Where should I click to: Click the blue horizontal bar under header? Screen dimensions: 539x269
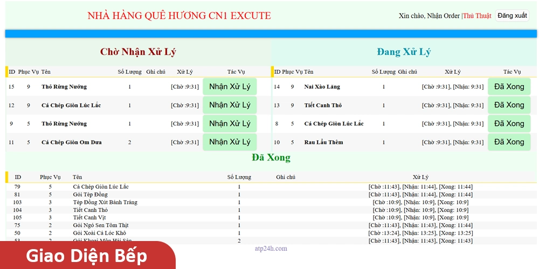pyautogui.click(x=271, y=34)
